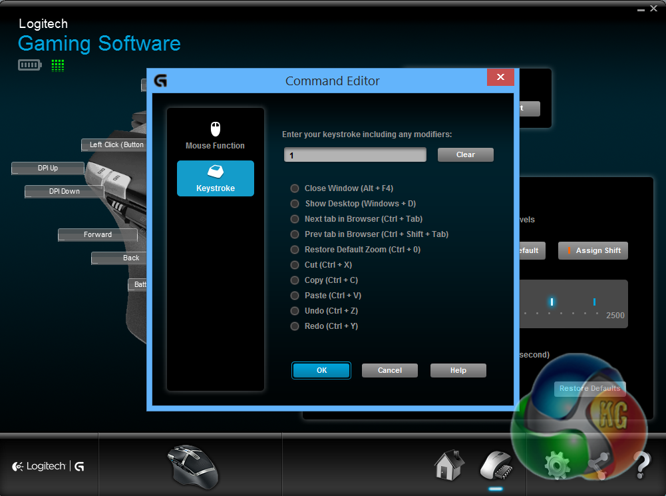This screenshot has width=666, height=496.
Task: Cancel the Command Editor dialog
Action: click(389, 370)
